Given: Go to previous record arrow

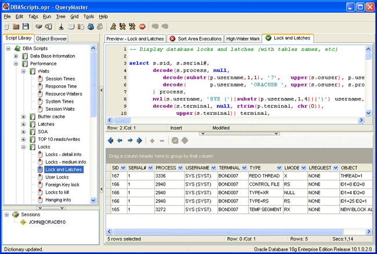Looking at the screenshot, I should click(x=119, y=140).
